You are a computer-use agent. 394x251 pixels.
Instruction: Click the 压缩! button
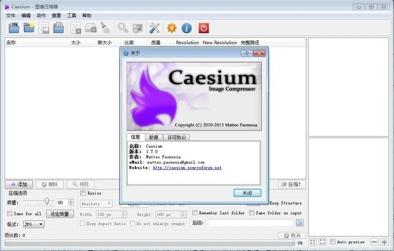pos(292,184)
